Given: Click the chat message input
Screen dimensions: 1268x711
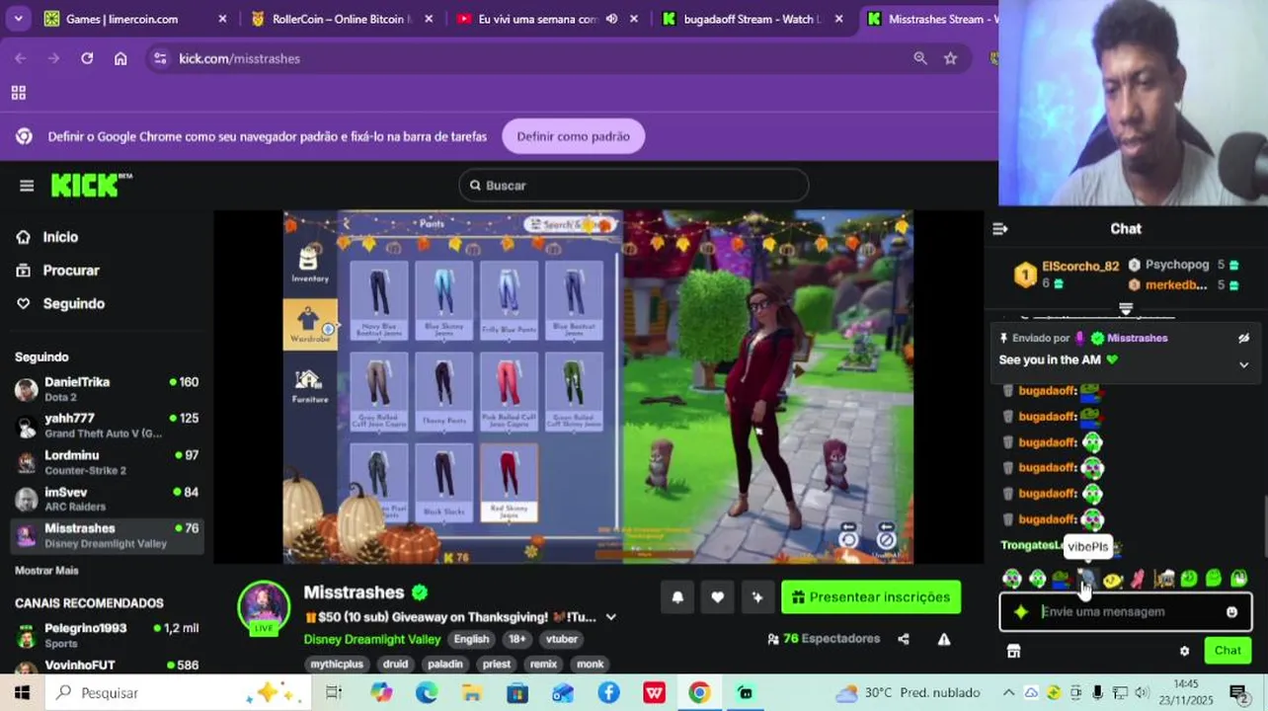Looking at the screenshot, I should [x=1125, y=612].
